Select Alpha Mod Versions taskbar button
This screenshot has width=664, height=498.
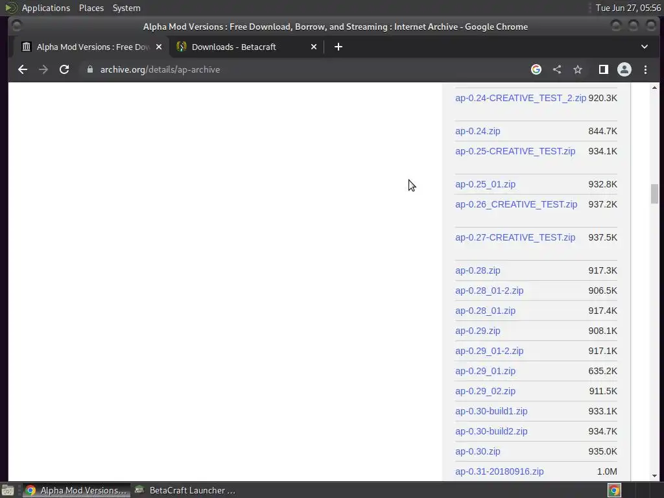click(x=77, y=490)
